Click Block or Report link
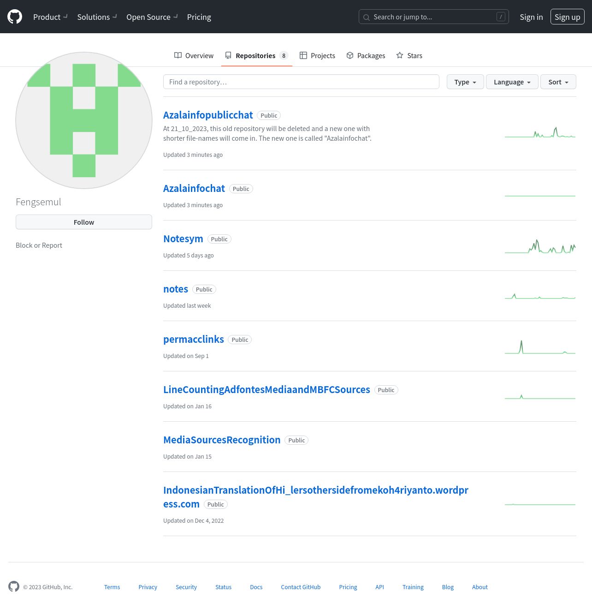The image size is (592, 615). click(x=39, y=245)
